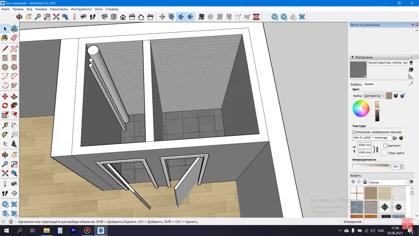Collapse the 'Материалы' panel triangle

coord(353,57)
